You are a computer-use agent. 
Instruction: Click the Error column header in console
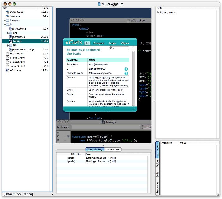(x=116, y=154)
